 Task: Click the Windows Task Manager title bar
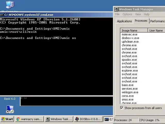139,9
